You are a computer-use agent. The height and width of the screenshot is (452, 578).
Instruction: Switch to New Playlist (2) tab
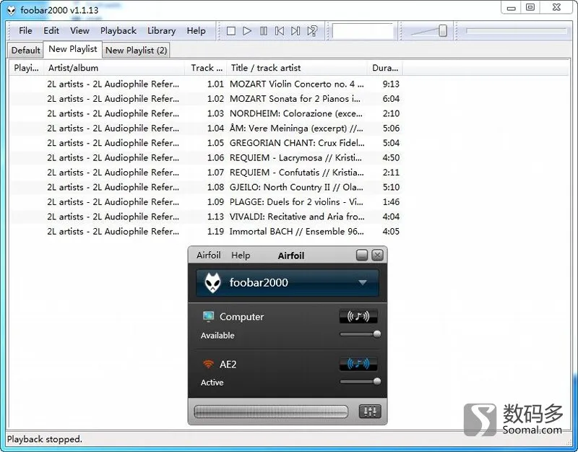coord(136,50)
